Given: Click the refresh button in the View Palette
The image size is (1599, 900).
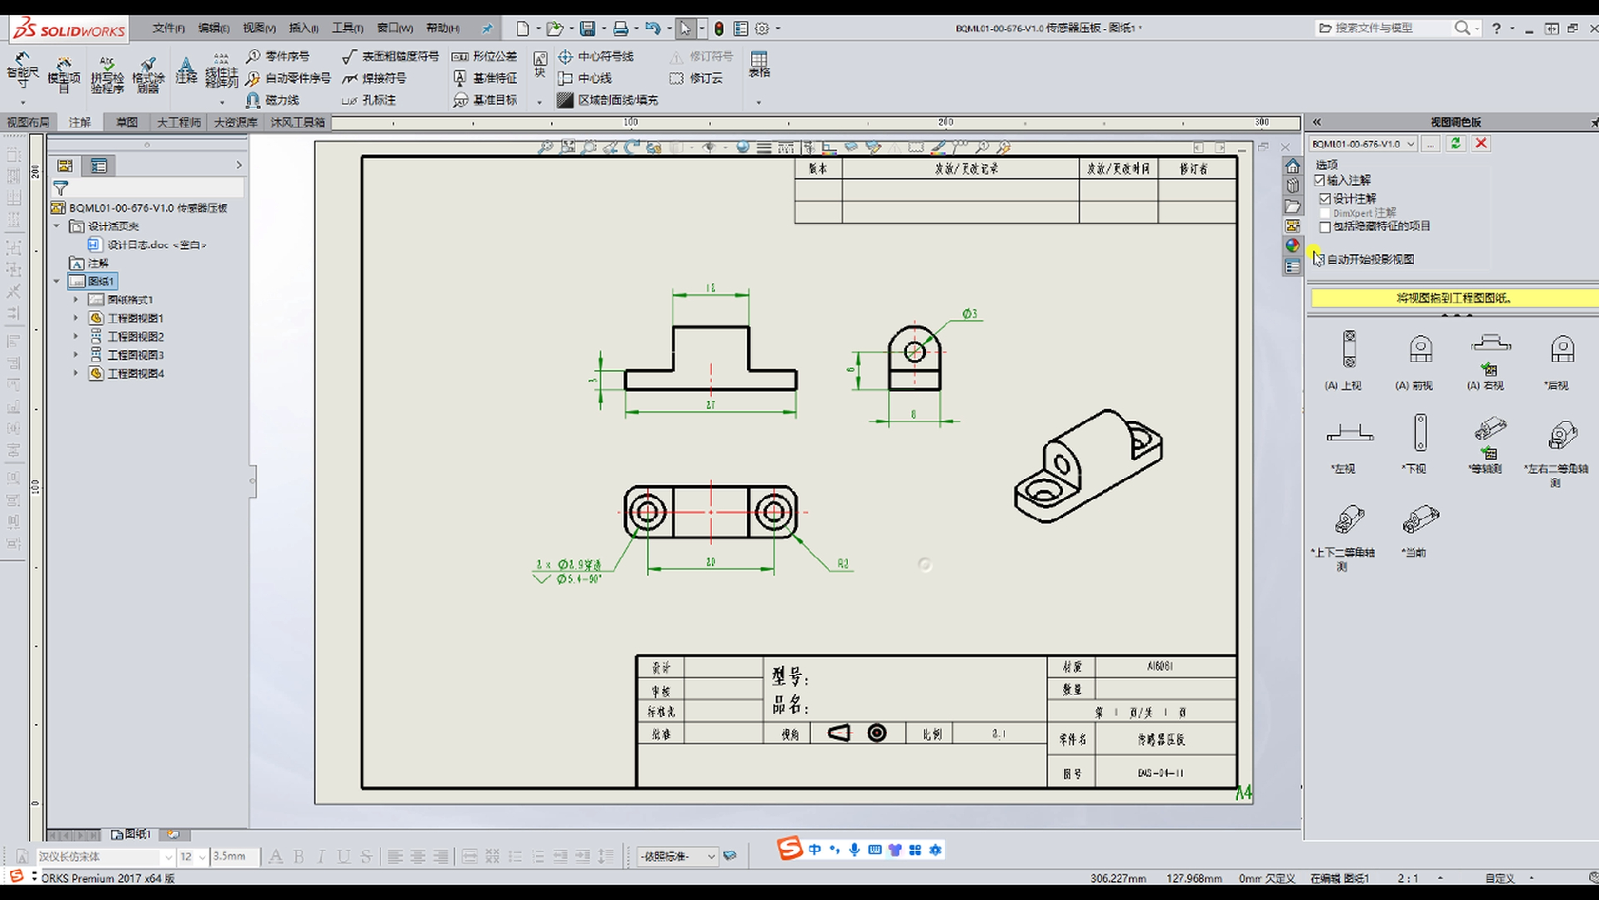Looking at the screenshot, I should (x=1456, y=143).
